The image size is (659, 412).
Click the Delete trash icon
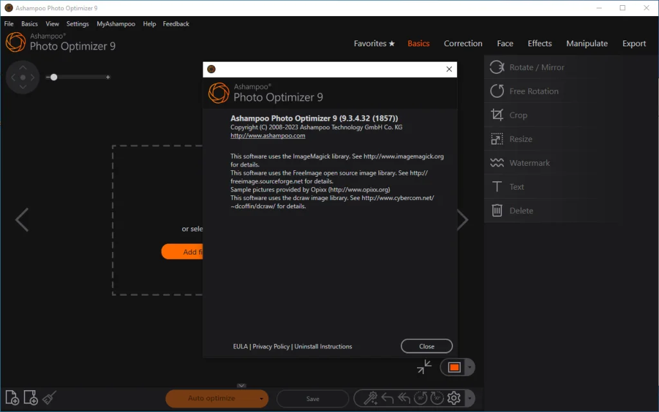[497, 210]
